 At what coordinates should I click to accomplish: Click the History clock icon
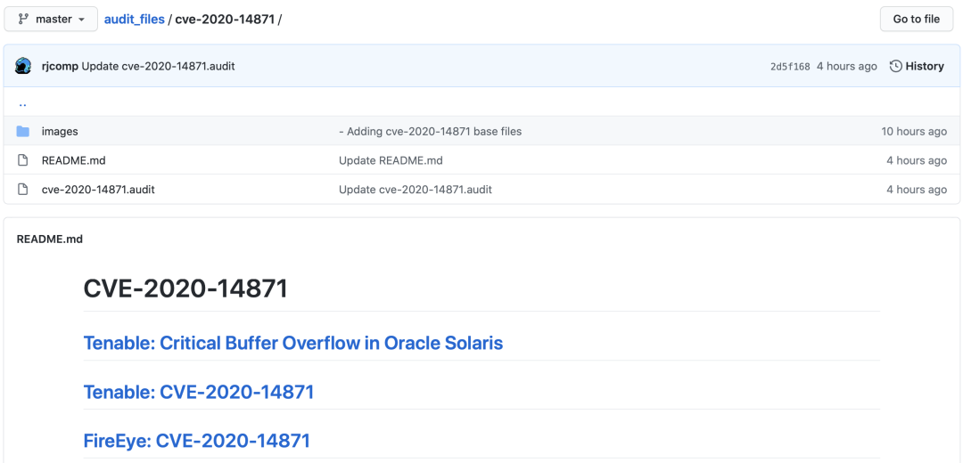[x=896, y=66]
